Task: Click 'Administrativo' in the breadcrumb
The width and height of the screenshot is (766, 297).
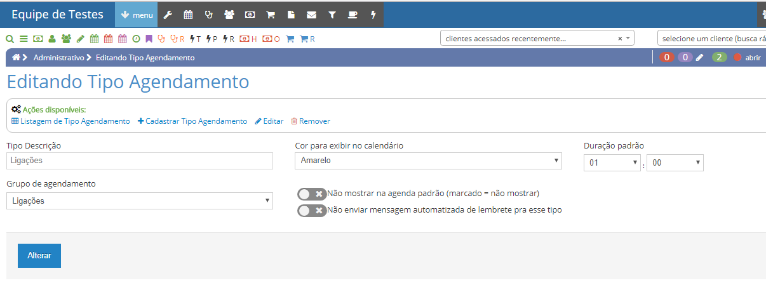Action: coord(58,58)
